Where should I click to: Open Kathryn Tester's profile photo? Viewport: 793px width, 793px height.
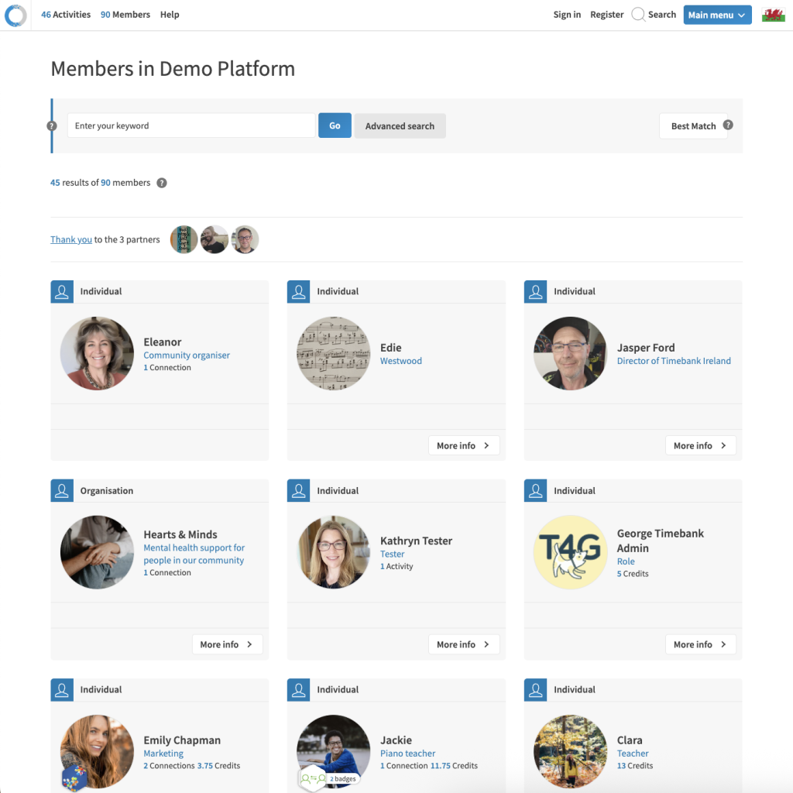pyautogui.click(x=334, y=552)
